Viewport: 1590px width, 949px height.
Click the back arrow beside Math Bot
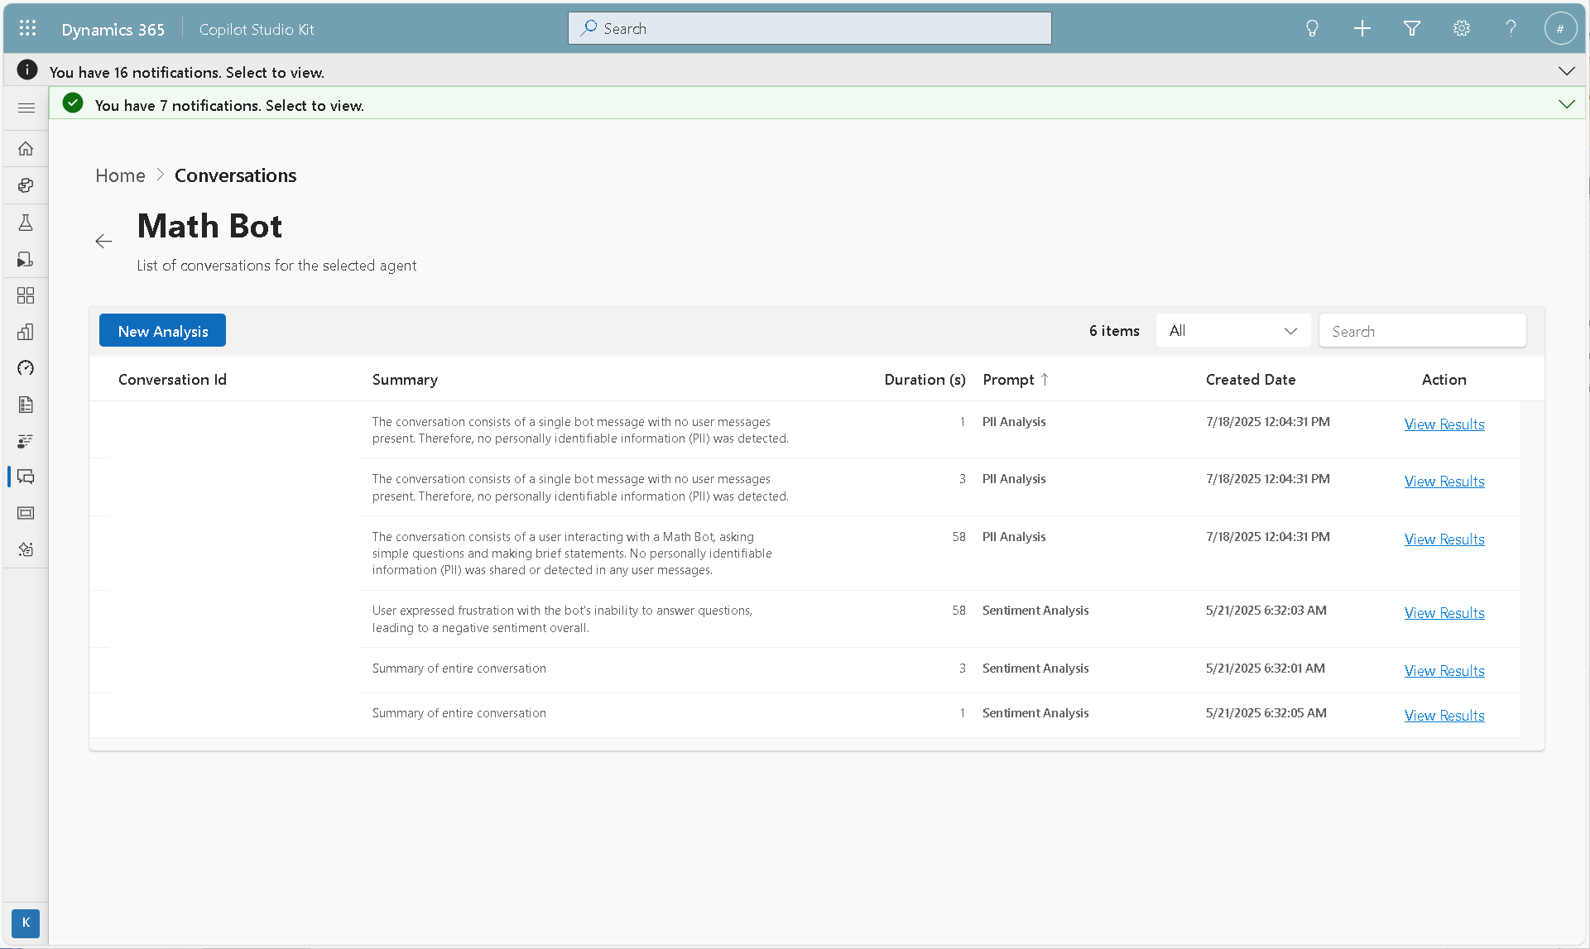point(103,241)
